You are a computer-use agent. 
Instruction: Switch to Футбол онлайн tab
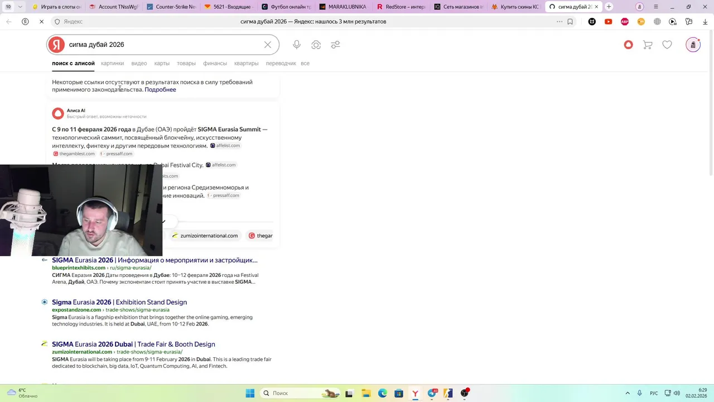(286, 7)
